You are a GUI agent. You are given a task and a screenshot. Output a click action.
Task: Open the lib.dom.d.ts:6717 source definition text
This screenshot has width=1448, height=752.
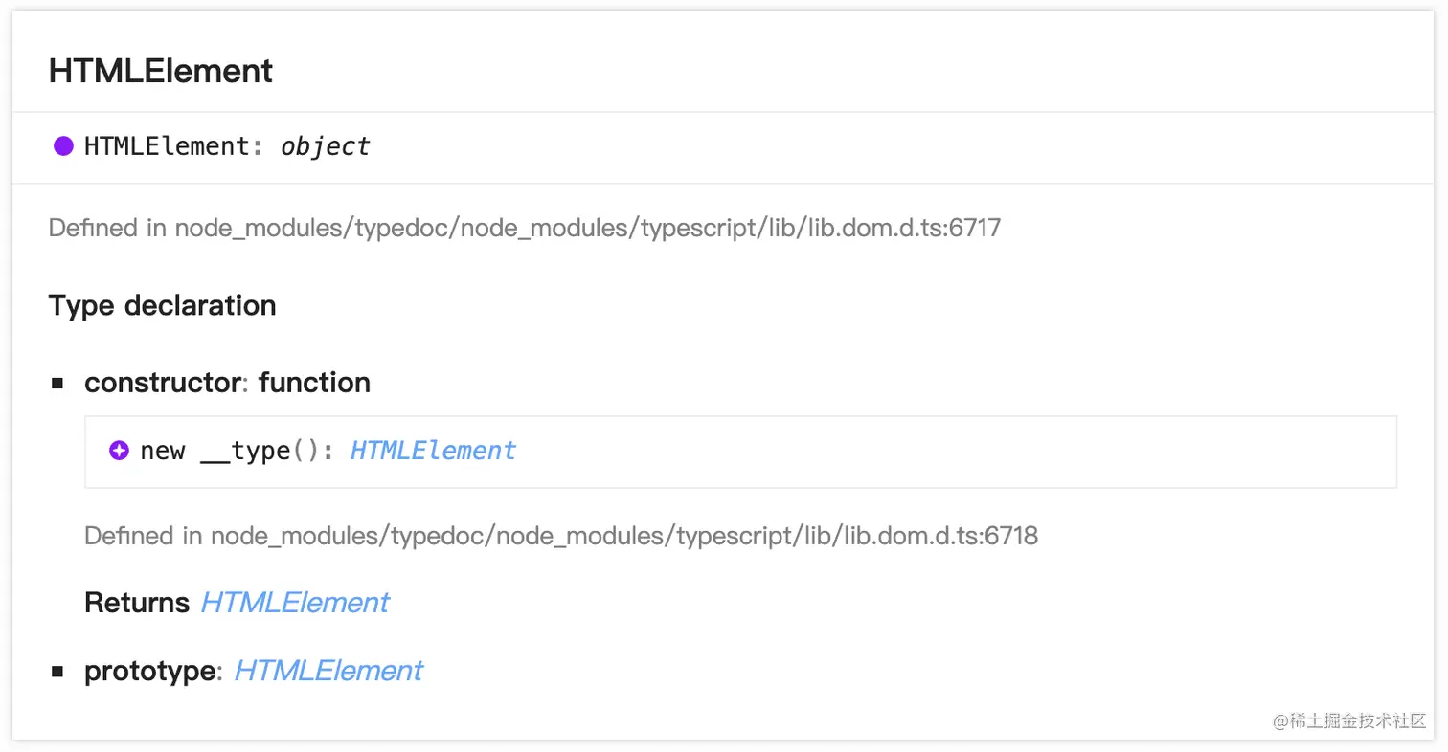525,229
